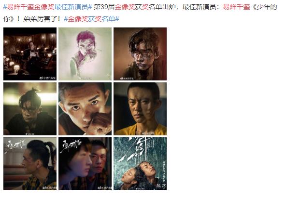Viewport: 286px width, 197px height.
Task: Open the 易烊千玺 name link before 《少年的你》
Action: tap(236, 7)
